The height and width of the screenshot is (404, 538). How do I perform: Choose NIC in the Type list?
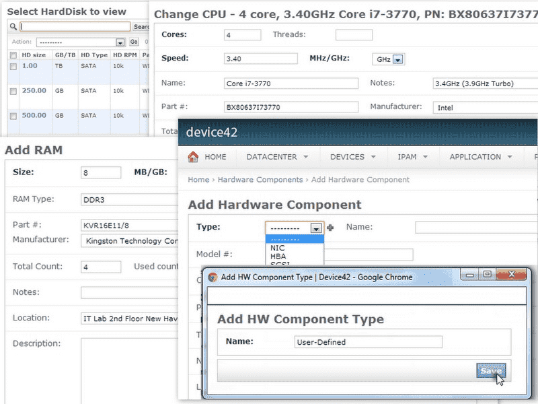pyautogui.click(x=295, y=248)
